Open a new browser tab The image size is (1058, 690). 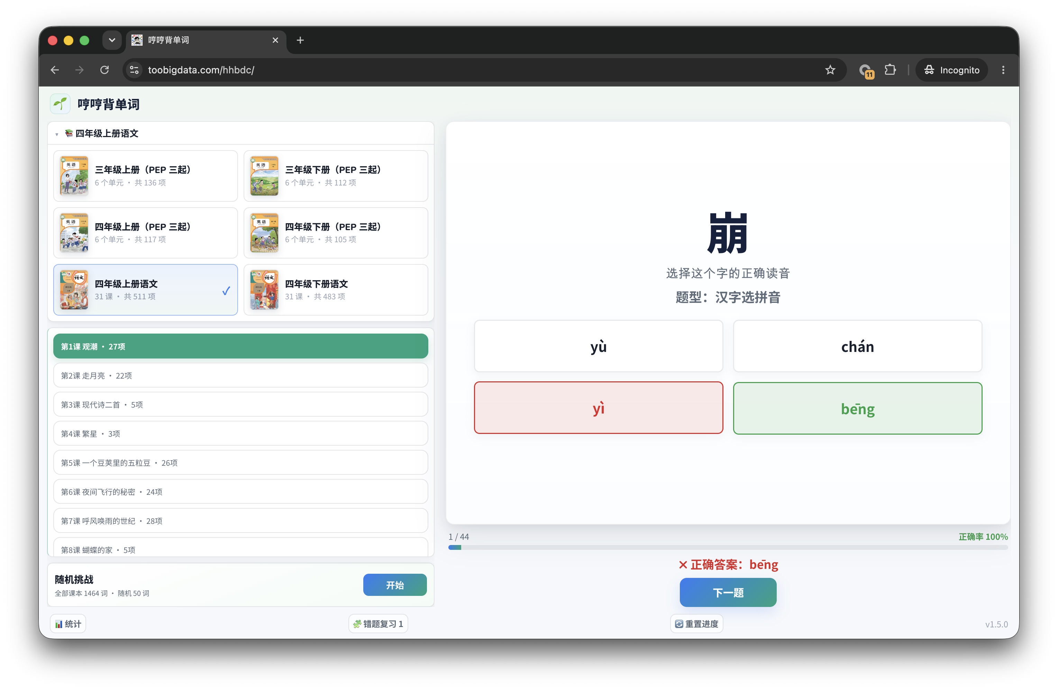300,40
